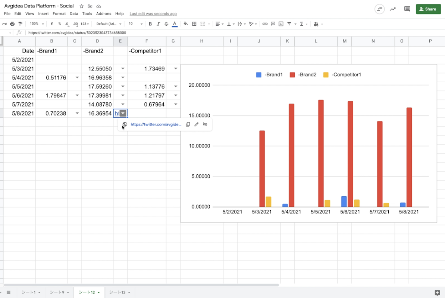Switch to the シート1 tab
Viewport: 445px width, 298px height.
point(31,292)
